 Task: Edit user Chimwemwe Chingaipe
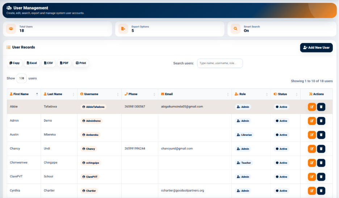312,163
